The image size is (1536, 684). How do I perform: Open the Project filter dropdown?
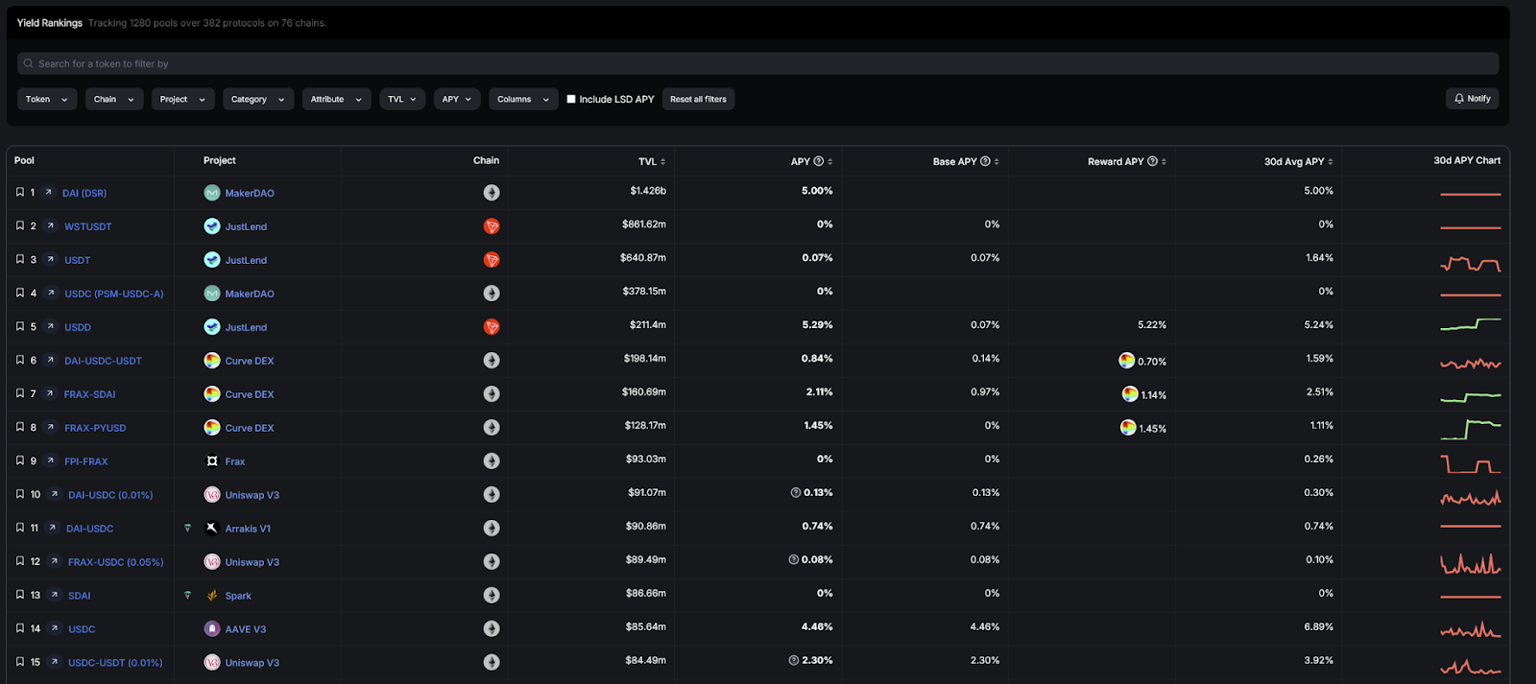[183, 99]
